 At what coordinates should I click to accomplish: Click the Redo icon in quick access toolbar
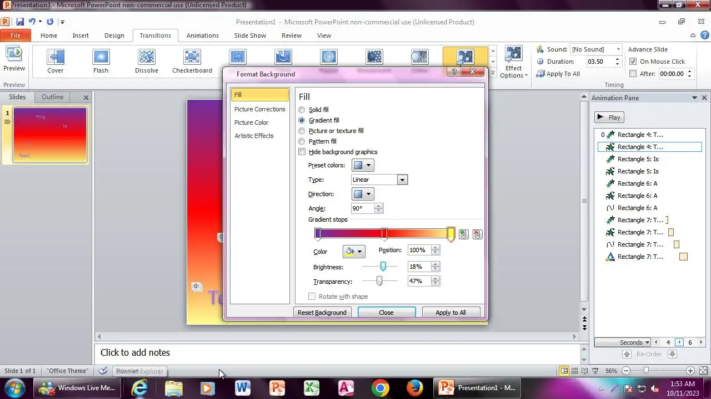coord(50,22)
